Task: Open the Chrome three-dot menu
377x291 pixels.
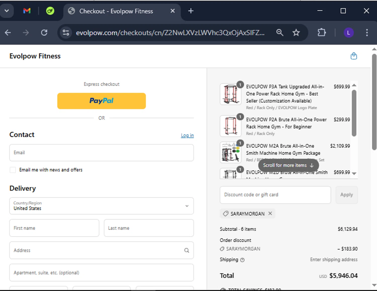Action: click(367, 32)
